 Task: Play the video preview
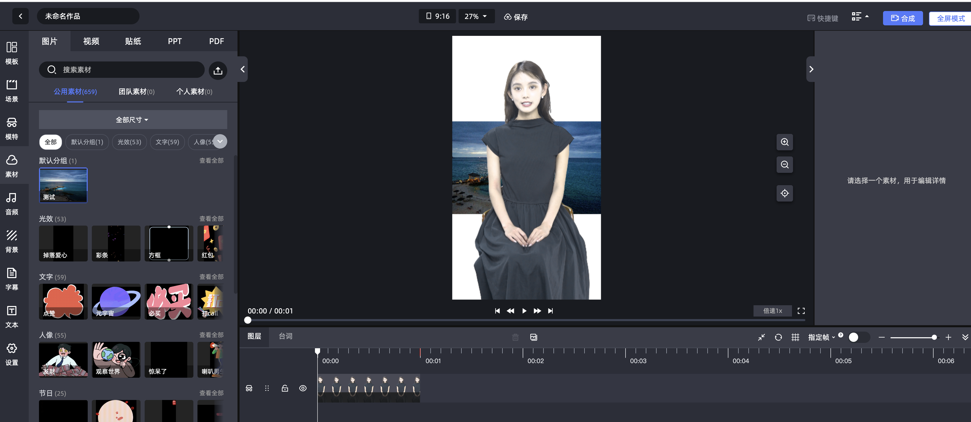click(524, 311)
